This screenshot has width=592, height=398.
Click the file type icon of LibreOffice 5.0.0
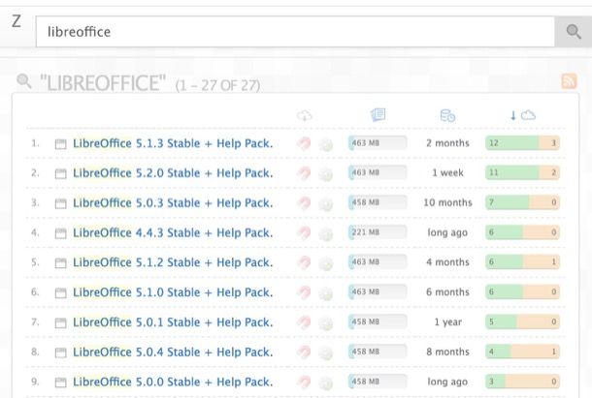point(60,383)
